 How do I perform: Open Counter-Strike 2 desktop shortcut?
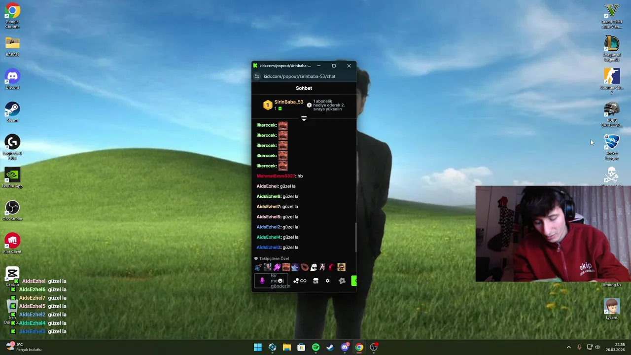coord(612,81)
